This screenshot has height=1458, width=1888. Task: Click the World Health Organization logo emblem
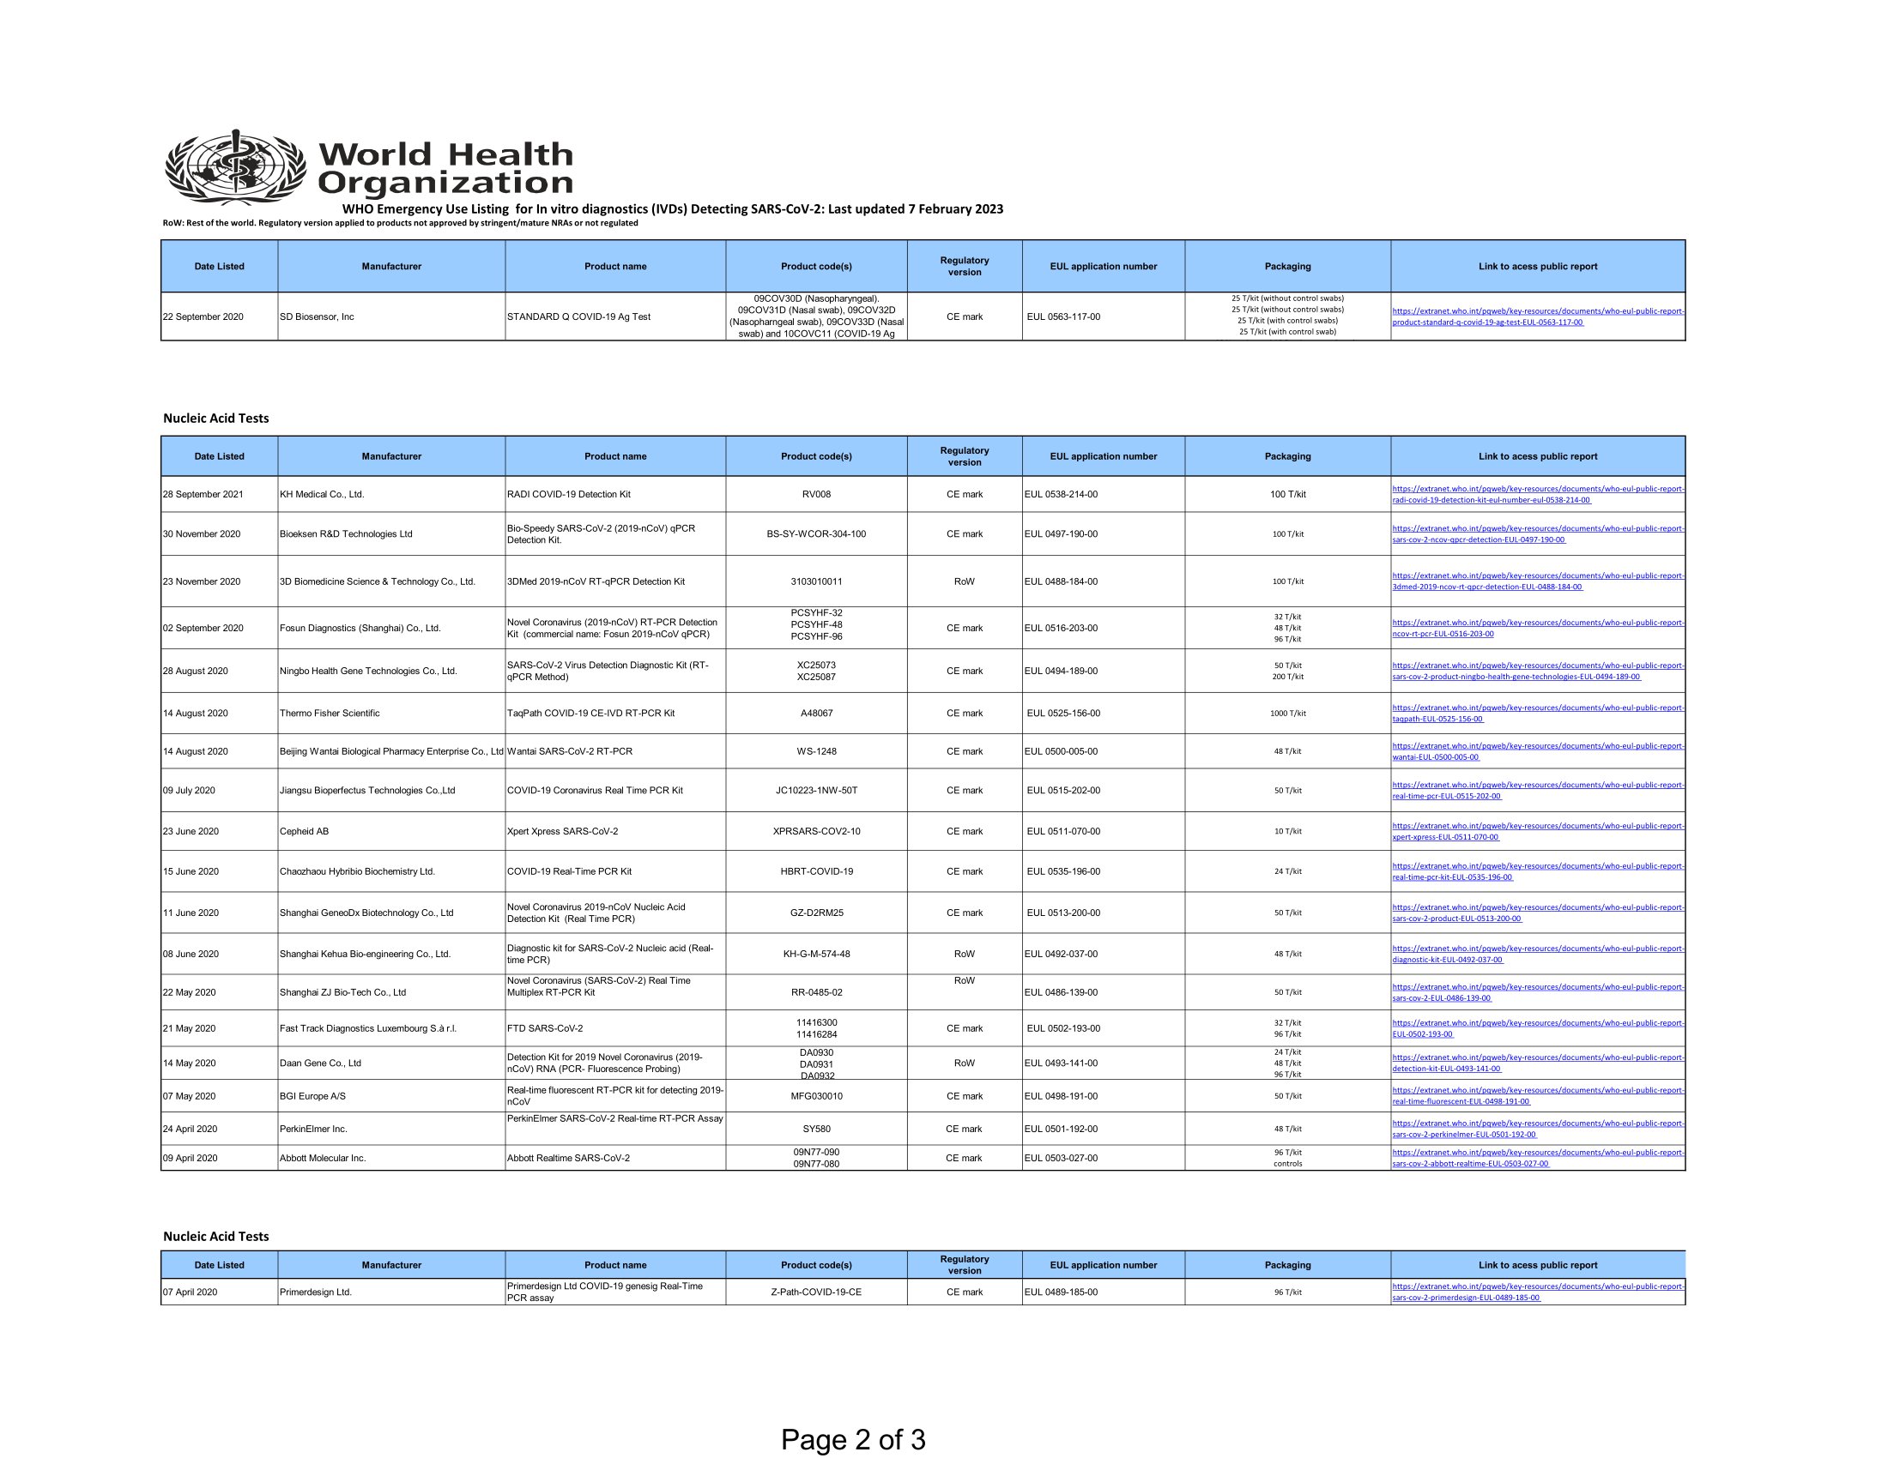tap(236, 166)
